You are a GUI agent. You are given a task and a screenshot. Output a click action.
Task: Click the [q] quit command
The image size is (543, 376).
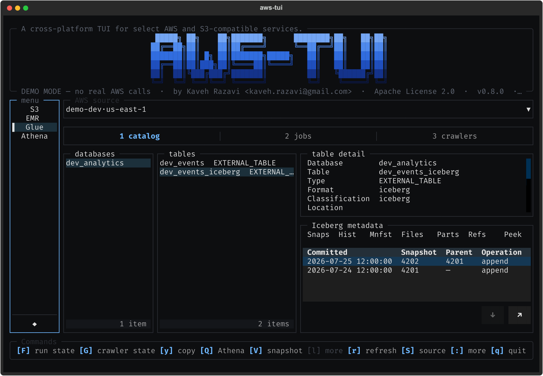pyautogui.click(x=508, y=351)
